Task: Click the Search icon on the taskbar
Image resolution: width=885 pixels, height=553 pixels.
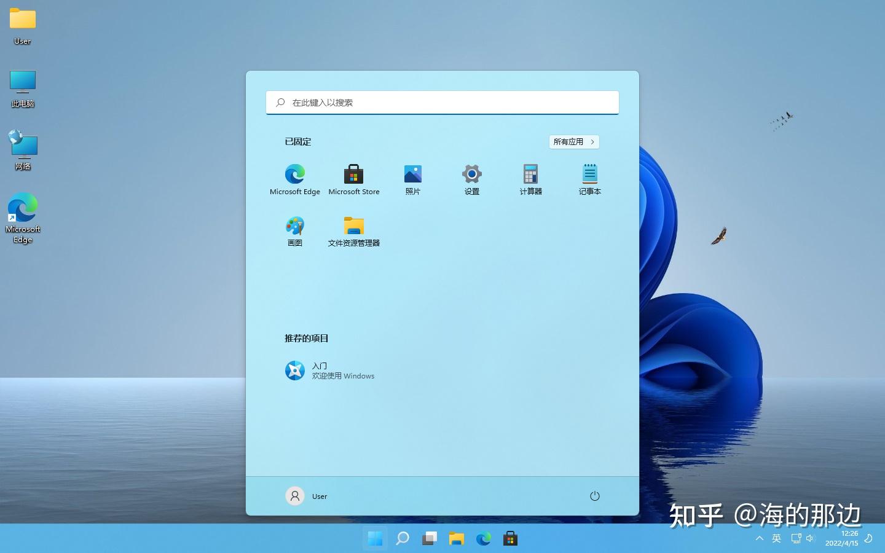Action: pyautogui.click(x=402, y=538)
